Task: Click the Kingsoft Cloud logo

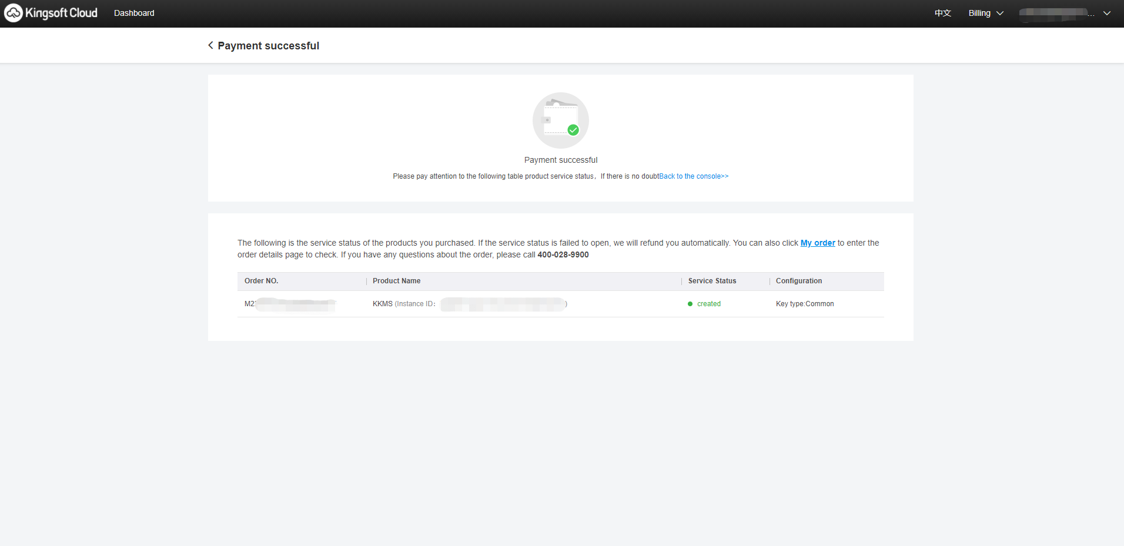Action: point(51,13)
